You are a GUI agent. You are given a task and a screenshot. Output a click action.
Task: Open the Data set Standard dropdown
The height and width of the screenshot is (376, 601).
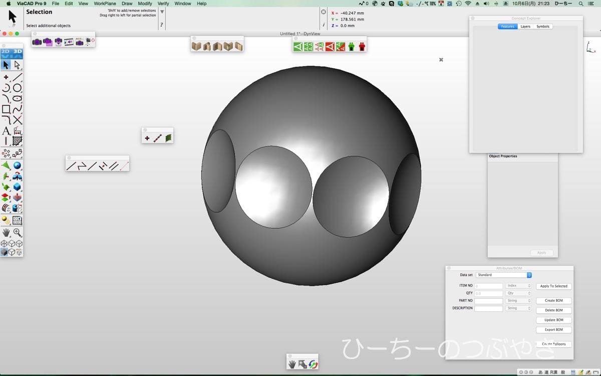(x=503, y=275)
